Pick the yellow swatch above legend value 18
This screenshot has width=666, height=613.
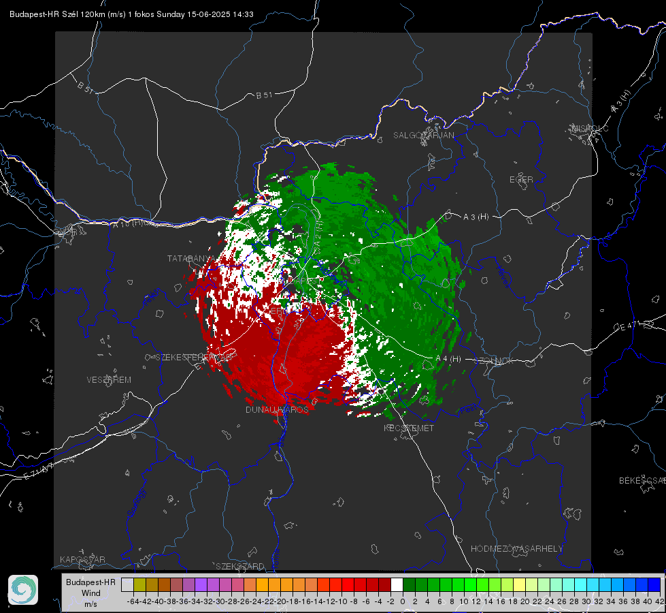(x=519, y=585)
